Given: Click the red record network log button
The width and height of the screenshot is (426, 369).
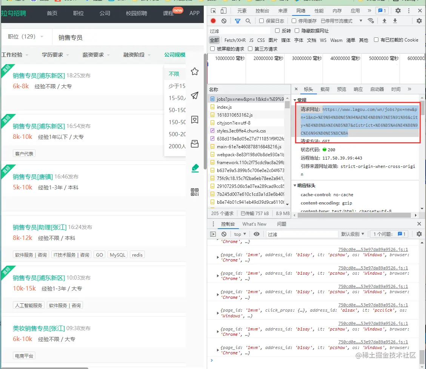Looking at the screenshot, I should click(213, 21).
